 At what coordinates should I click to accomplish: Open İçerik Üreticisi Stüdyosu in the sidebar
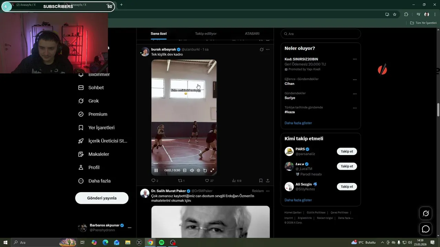[103, 141]
